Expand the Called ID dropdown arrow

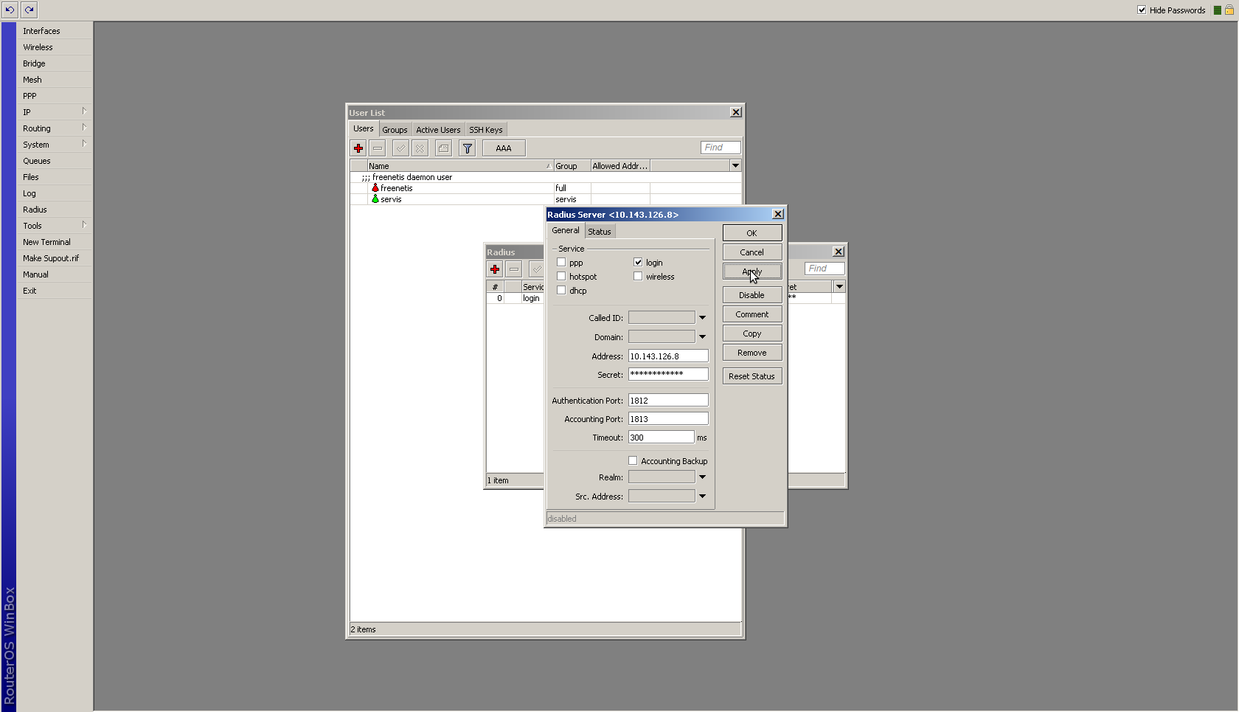point(702,318)
